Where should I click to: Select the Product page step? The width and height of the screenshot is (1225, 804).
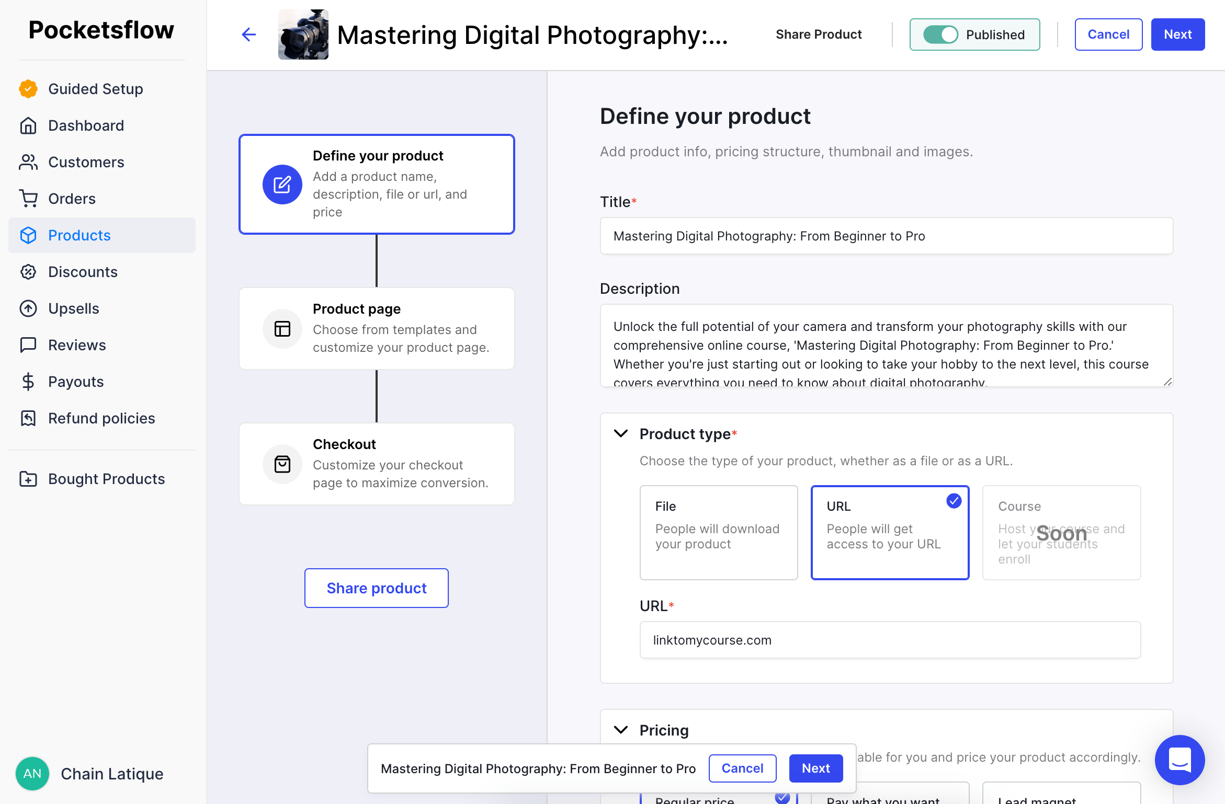tap(377, 329)
